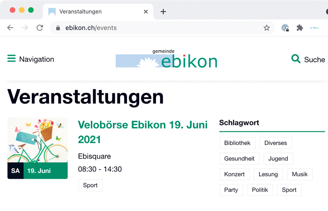Screen dimensions: 328x211
Task: Bookmark page with the star icon
Action: tap(267, 28)
